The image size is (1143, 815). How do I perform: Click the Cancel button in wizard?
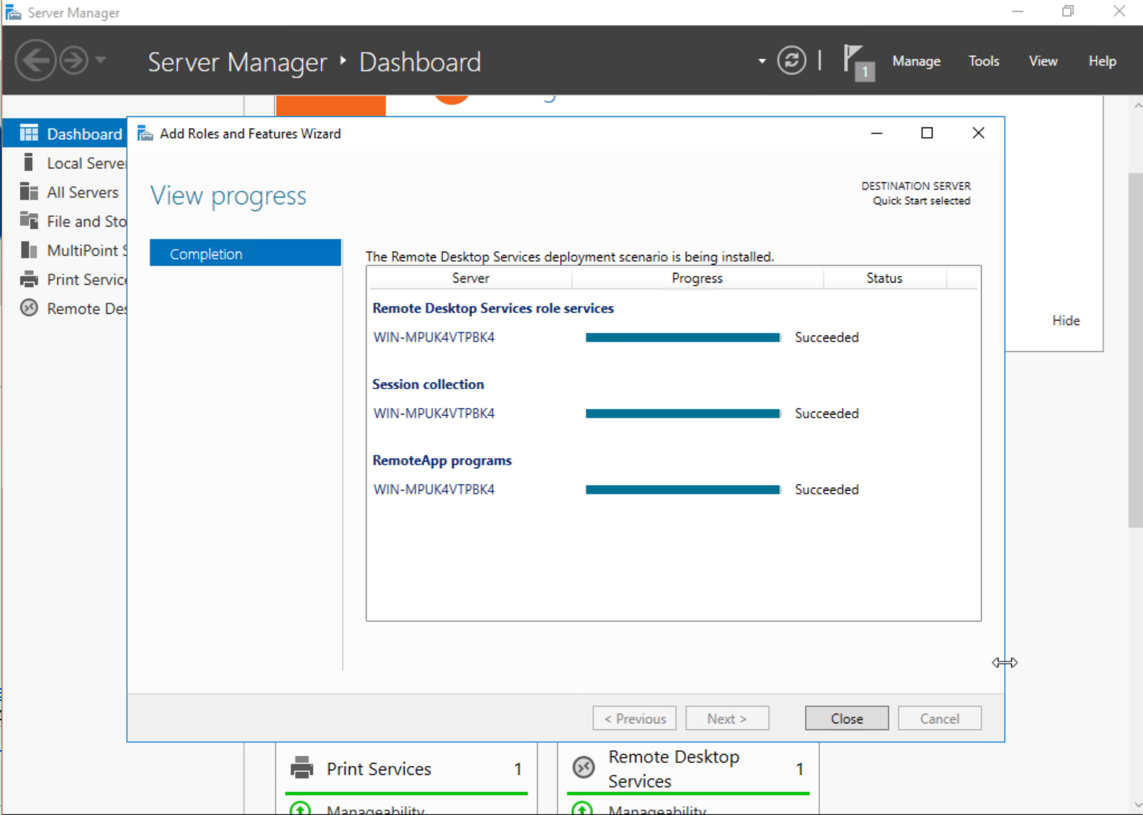[x=939, y=718]
